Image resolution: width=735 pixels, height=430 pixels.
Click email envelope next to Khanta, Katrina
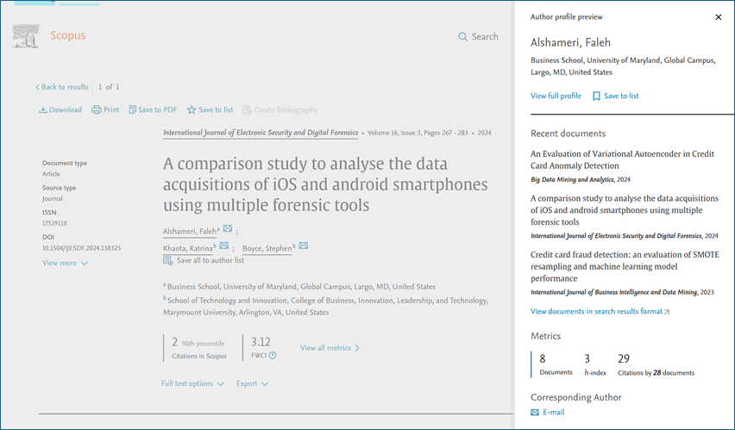click(223, 247)
